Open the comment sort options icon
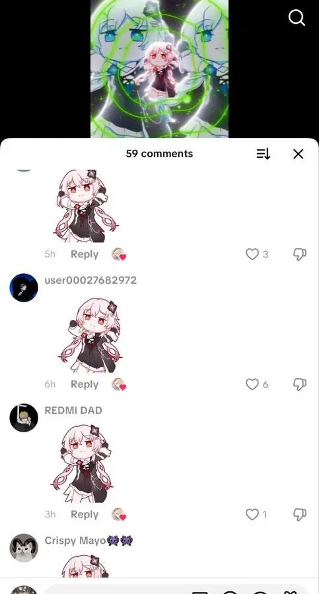Image resolution: width=319 pixels, height=594 pixels. coord(264,154)
